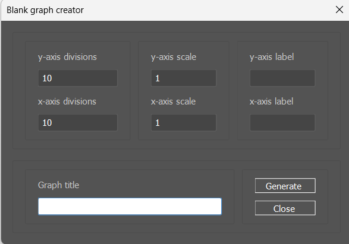The image size is (349, 244).
Task: Click the gap between Generate and Close buttons
Action: [285, 197]
